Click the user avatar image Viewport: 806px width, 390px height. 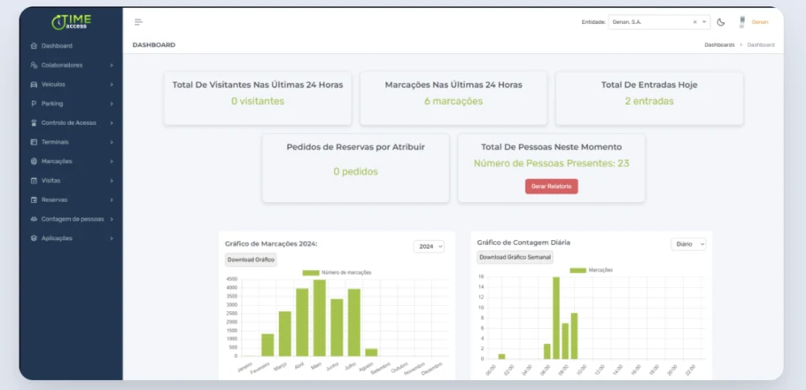point(741,22)
